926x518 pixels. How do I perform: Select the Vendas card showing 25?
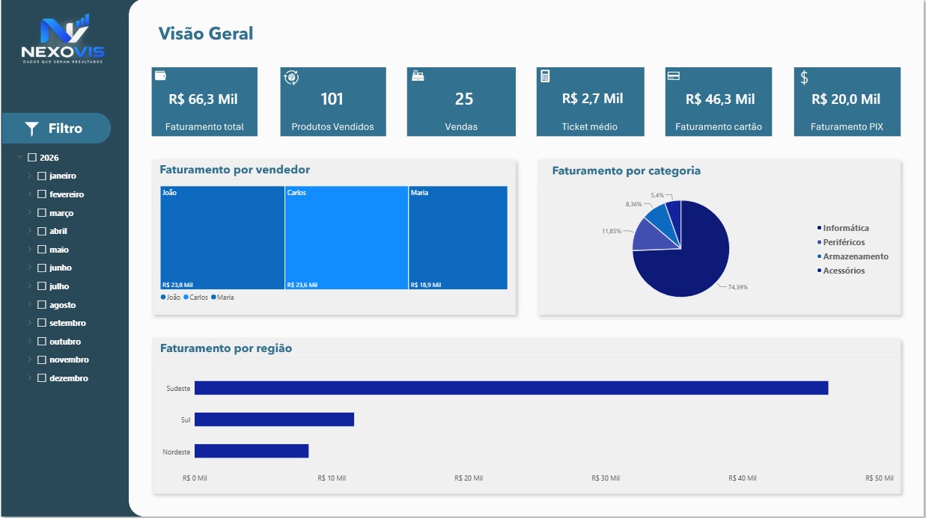tap(462, 102)
